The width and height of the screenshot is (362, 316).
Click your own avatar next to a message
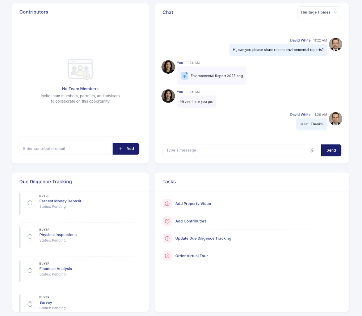click(x=168, y=67)
